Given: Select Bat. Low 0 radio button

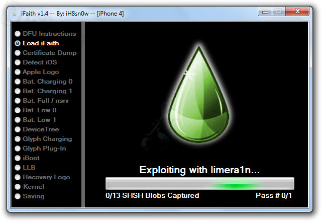Looking at the screenshot, I should (18, 110).
